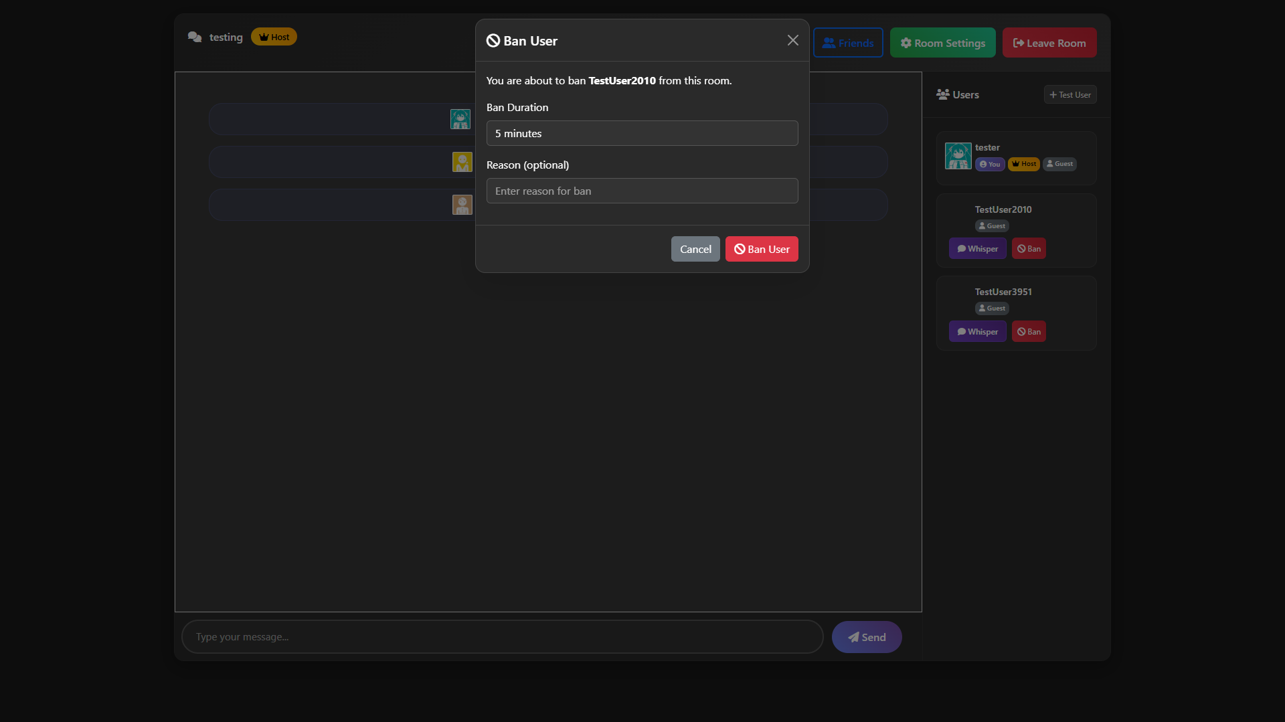
Task: Add a Test User
Action: [x=1070, y=95]
